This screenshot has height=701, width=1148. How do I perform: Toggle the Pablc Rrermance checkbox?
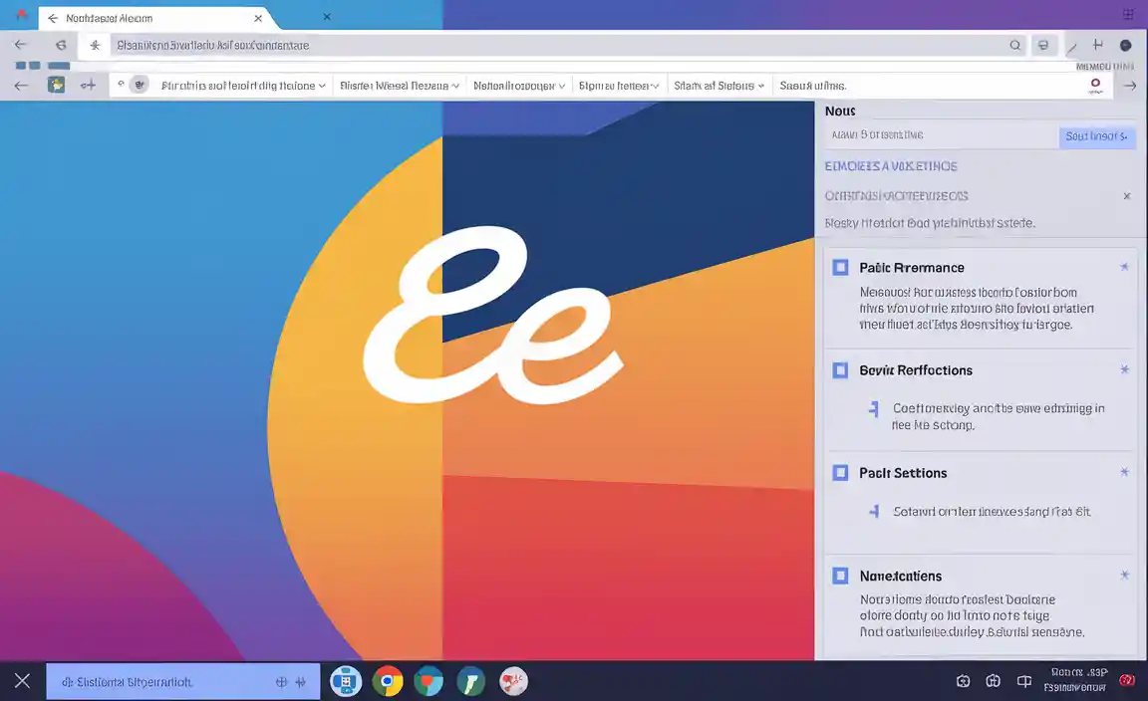pos(840,268)
